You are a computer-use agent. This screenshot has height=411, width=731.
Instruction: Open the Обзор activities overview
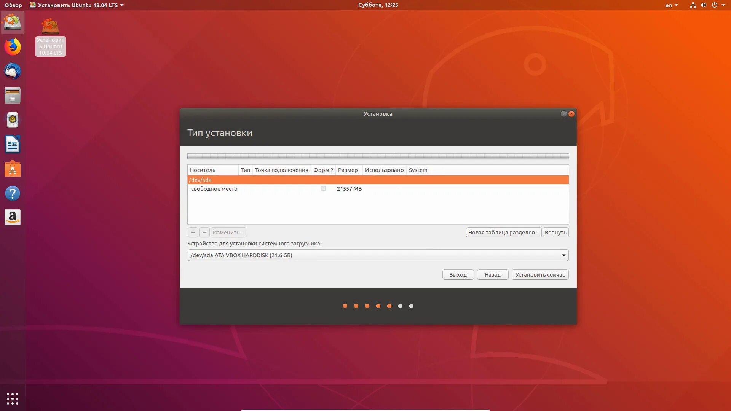pyautogui.click(x=13, y=5)
